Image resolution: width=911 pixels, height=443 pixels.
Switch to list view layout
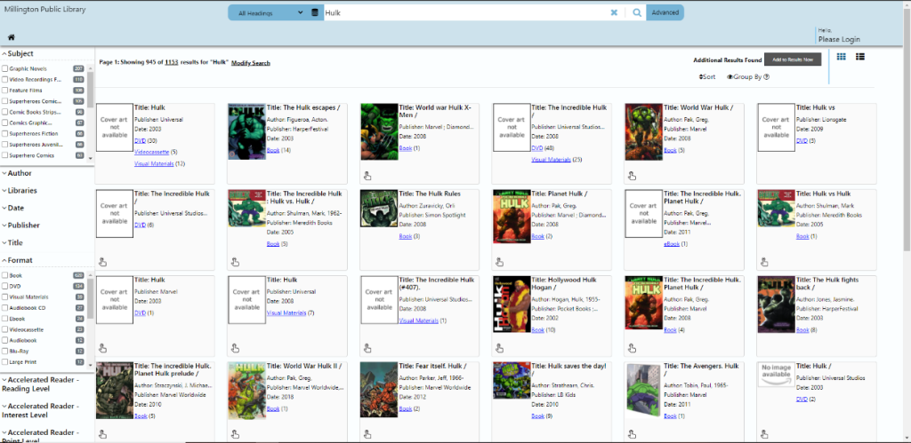tap(860, 57)
